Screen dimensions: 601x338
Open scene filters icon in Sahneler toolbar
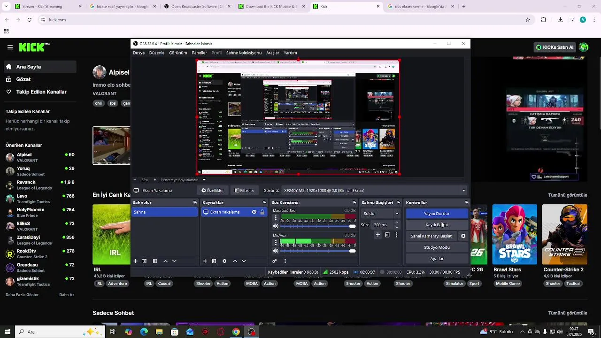coord(155,261)
